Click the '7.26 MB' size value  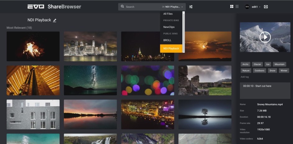pyautogui.click(x=262, y=110)
